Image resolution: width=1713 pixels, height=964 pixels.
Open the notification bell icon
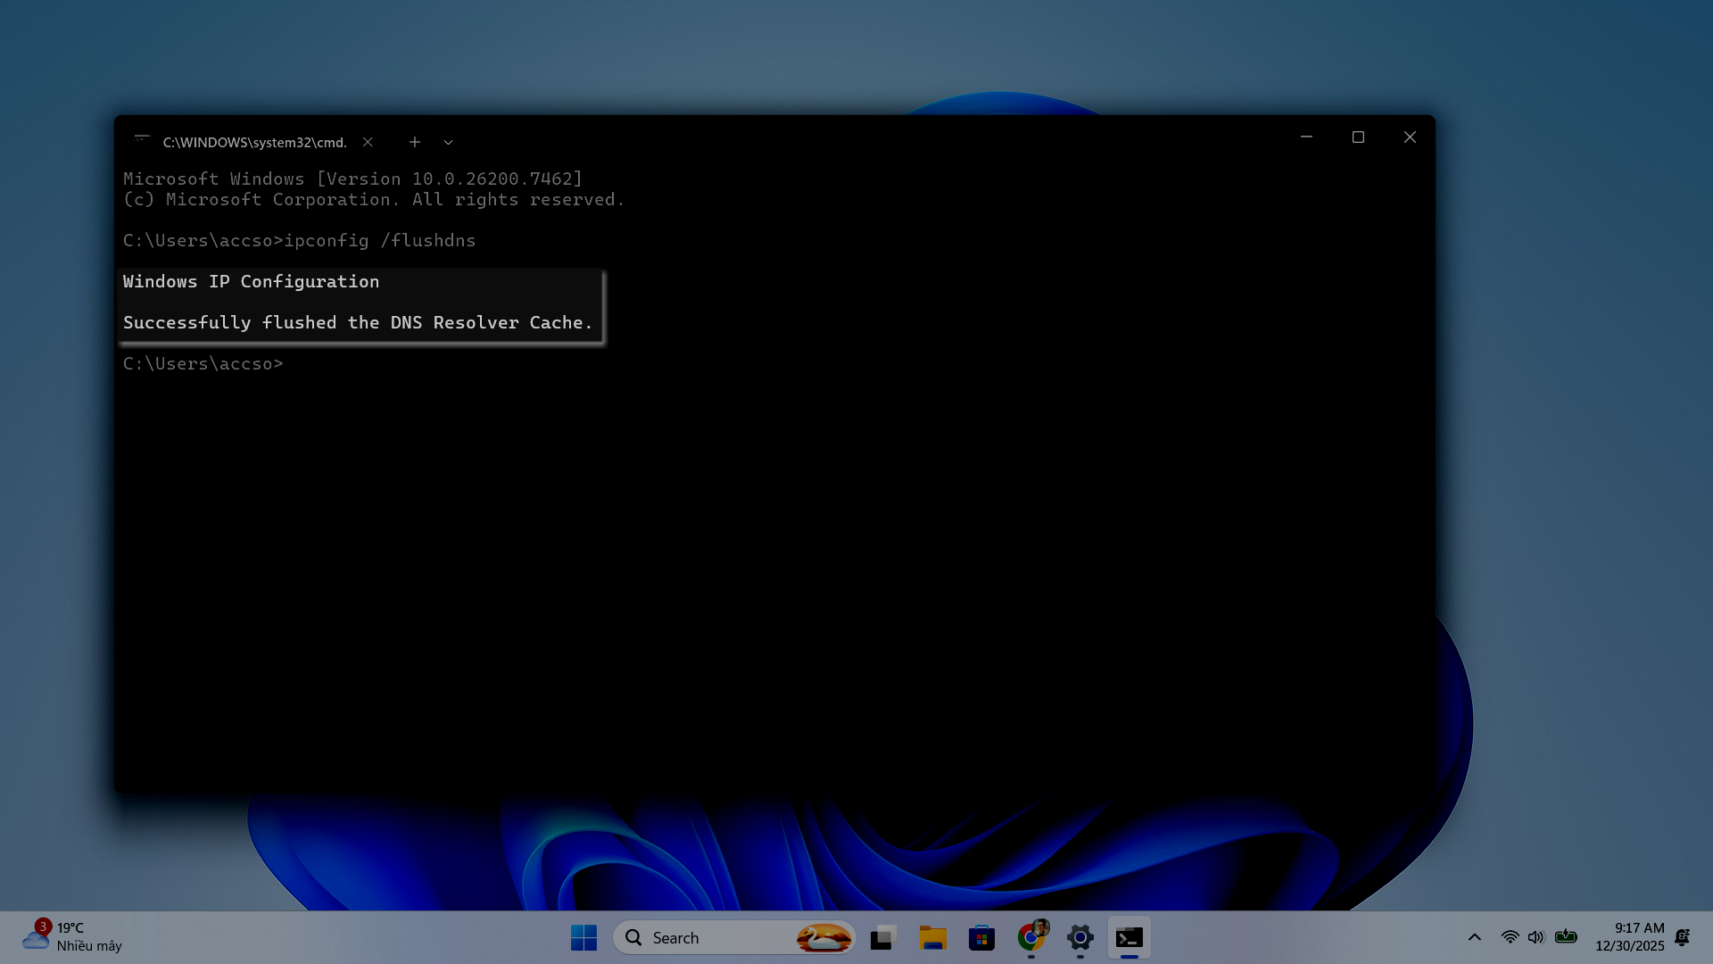pyautogui.click(x=1683, y=937)
